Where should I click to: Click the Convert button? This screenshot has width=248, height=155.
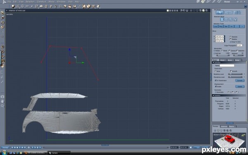point(240,80)
